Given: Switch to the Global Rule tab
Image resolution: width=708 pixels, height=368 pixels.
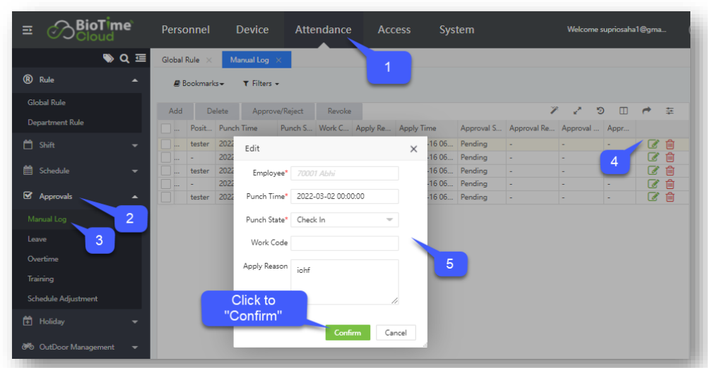Looking at the screenshot, I should [x=180, y=61].
